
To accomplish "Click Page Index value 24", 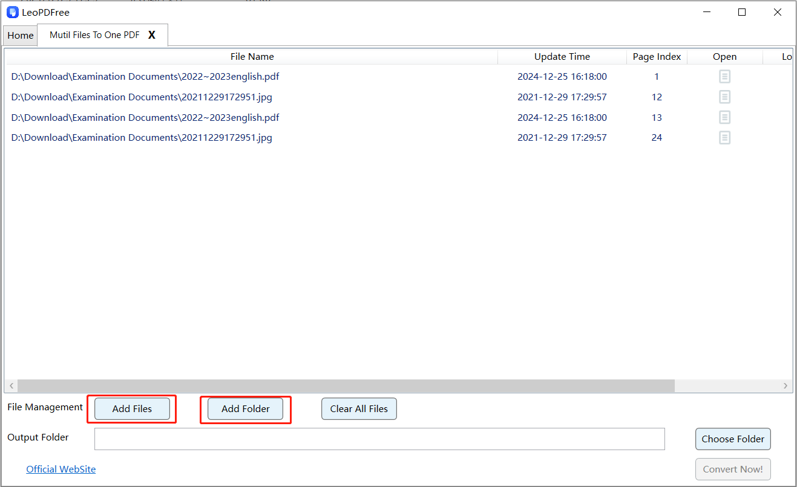I will 657,138.
